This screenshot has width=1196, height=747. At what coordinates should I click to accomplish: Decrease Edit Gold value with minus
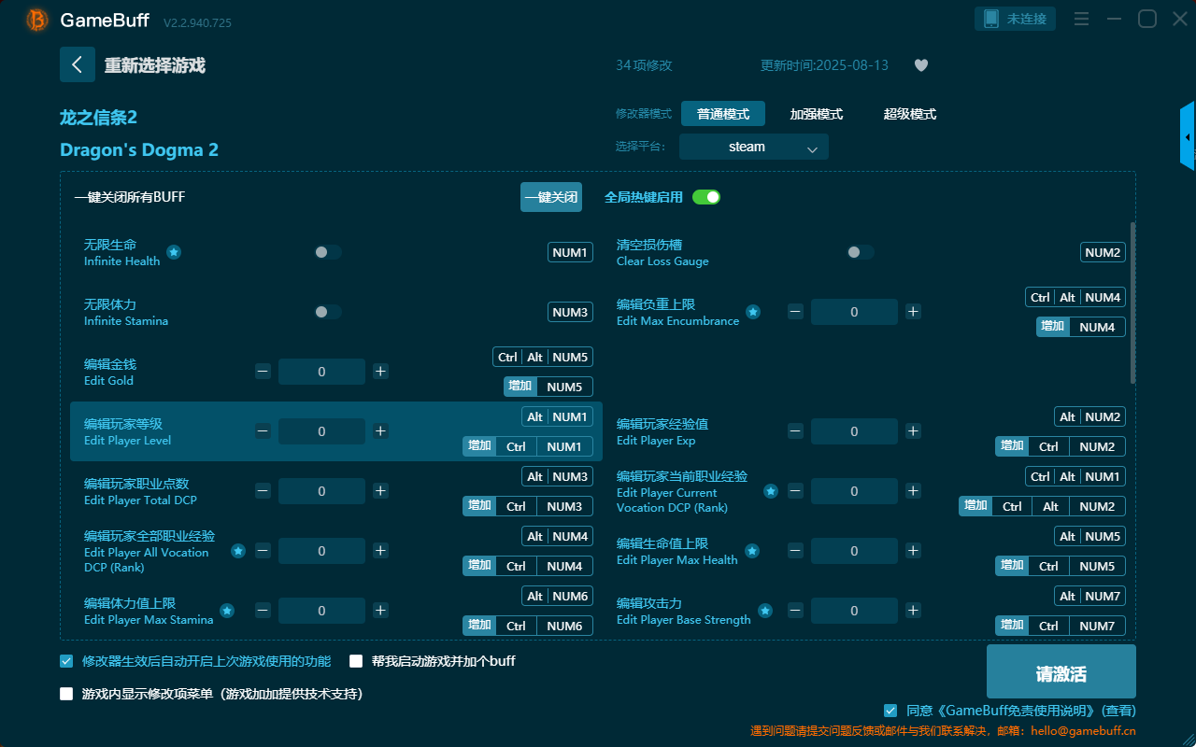point(263,372)
